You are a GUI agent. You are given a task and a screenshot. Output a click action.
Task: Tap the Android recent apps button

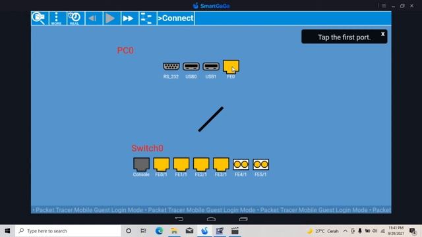coord(243,219)
